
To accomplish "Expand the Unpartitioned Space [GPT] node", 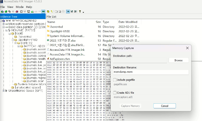I will click(x=4, y=91).
